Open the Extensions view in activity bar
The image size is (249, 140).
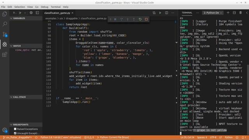click(x=5, y=54)
